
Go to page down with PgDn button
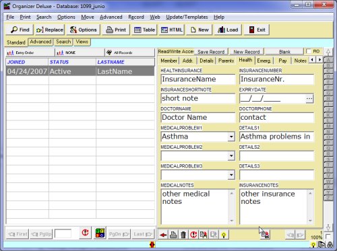(119, 234)
